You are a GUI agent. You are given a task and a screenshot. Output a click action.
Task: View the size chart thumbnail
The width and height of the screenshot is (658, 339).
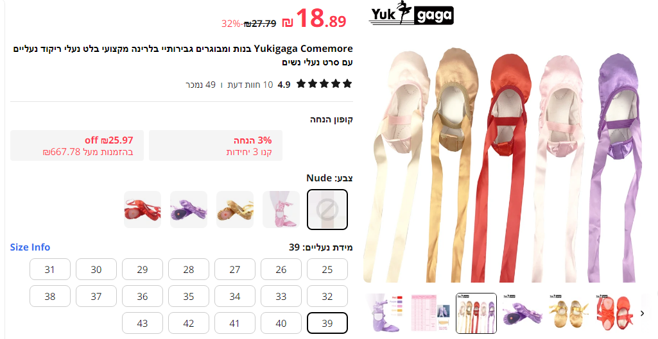point(429,313)
